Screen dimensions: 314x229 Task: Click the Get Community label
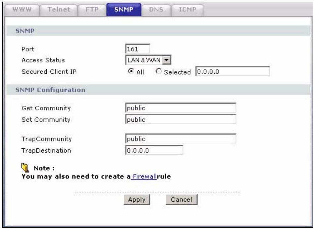pyautogui.click(x=46, y=108)
